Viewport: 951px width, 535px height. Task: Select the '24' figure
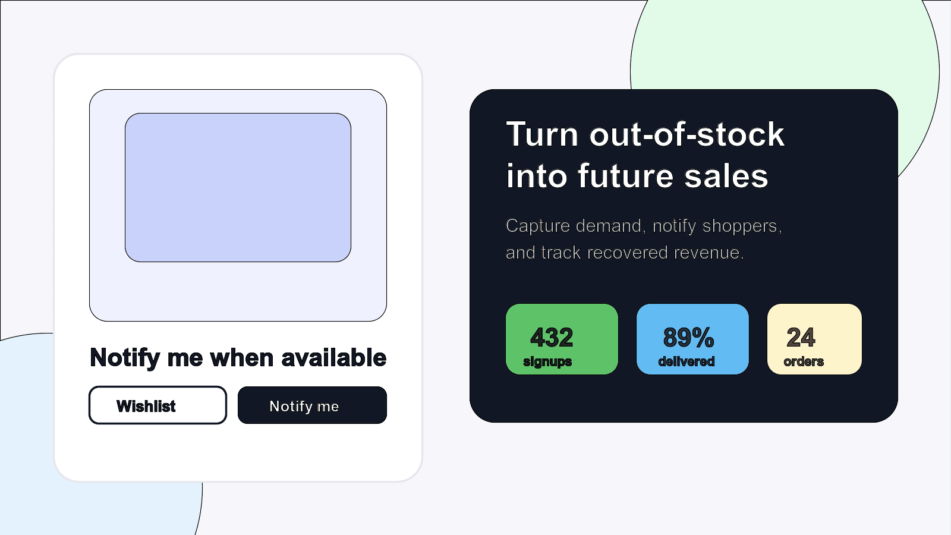coord(801,338)
